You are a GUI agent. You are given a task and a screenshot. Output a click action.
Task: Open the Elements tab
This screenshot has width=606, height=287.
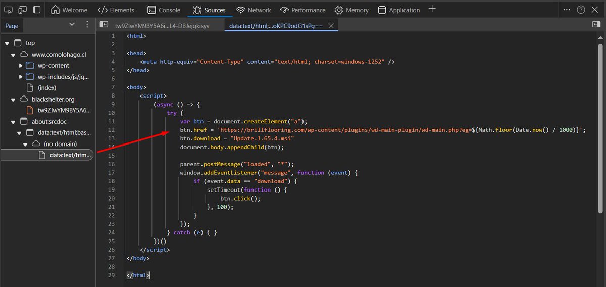pyautogui.click(x=116, y=10)
